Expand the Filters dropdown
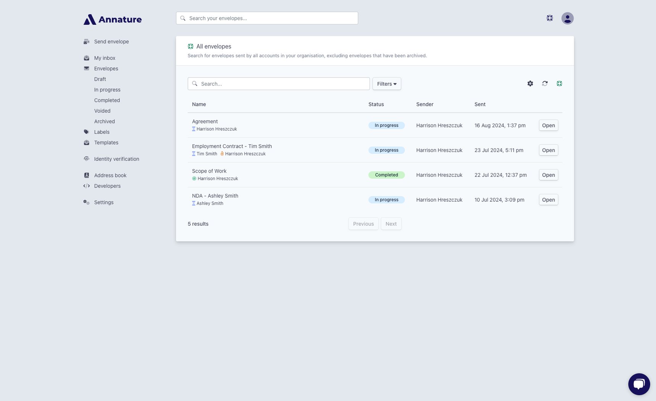 coord(387,84)
